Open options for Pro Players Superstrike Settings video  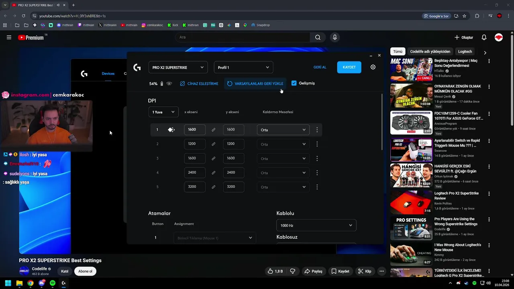click(x=489, y=220)
